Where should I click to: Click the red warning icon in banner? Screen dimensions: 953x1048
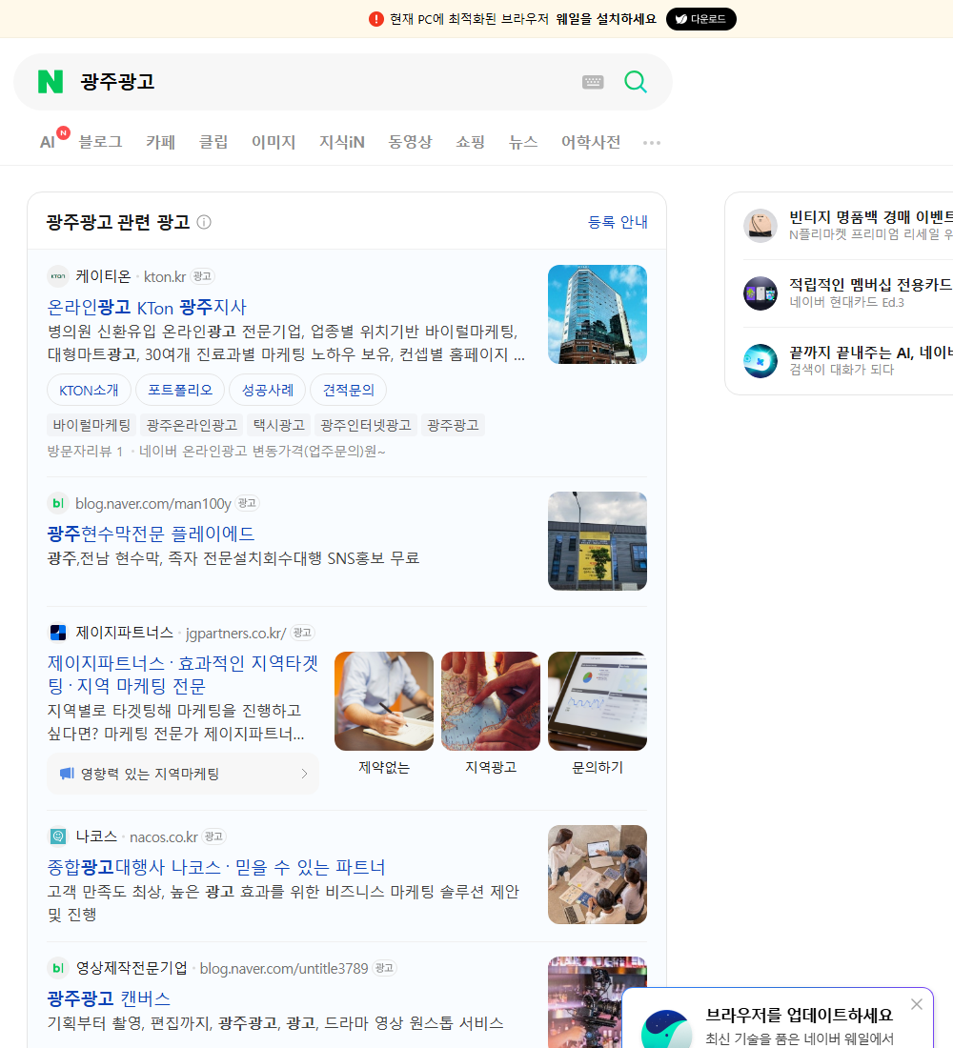pos(376,19)
